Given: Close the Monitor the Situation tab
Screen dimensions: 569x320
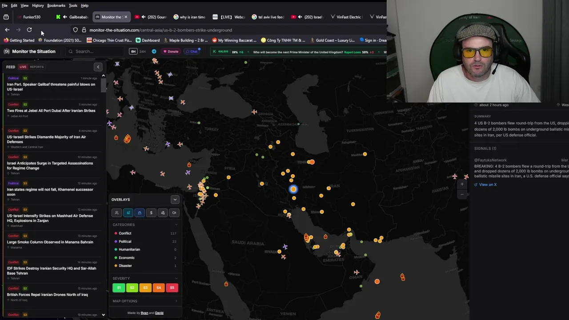Looking at the screenshot, I should (x=126, y=17).
